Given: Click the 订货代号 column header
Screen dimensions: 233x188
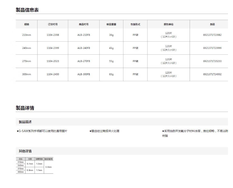Looking at the screenshot, I should tap(53, 24).
